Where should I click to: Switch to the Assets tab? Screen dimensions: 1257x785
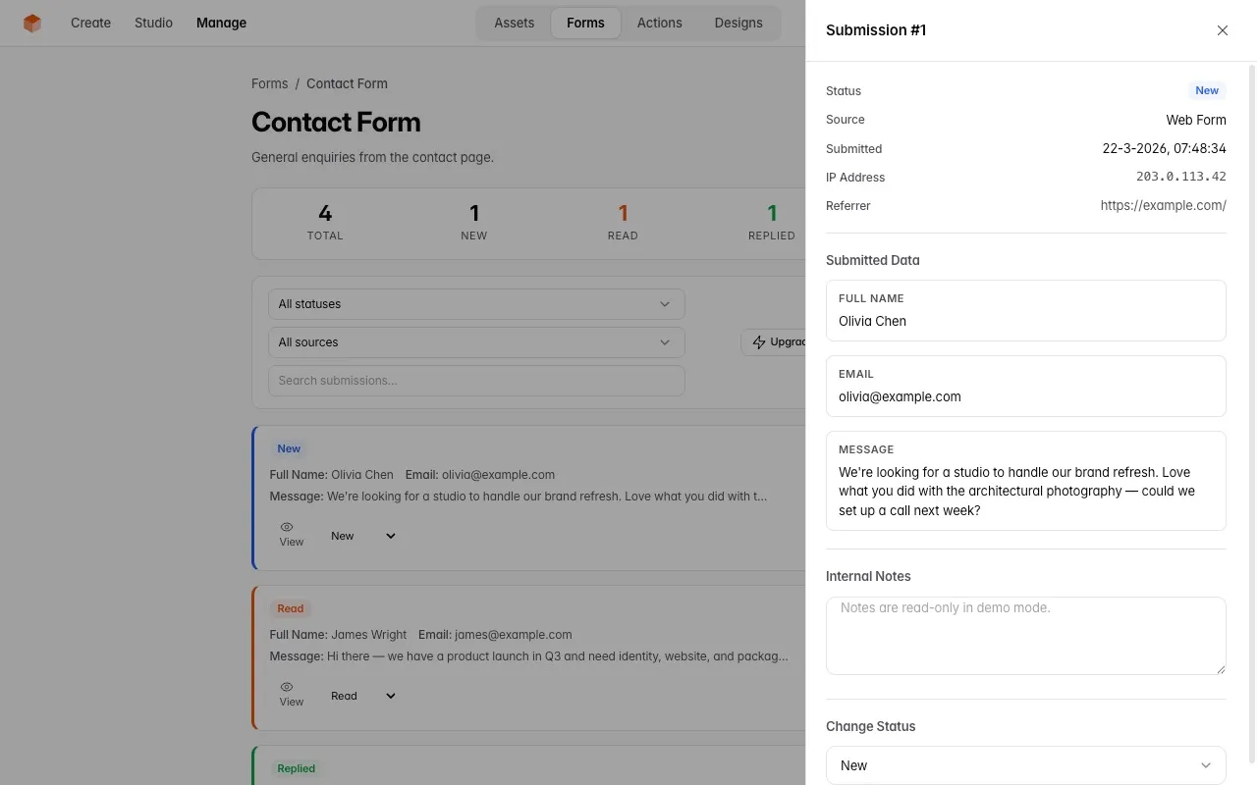(x=514, y=22)
